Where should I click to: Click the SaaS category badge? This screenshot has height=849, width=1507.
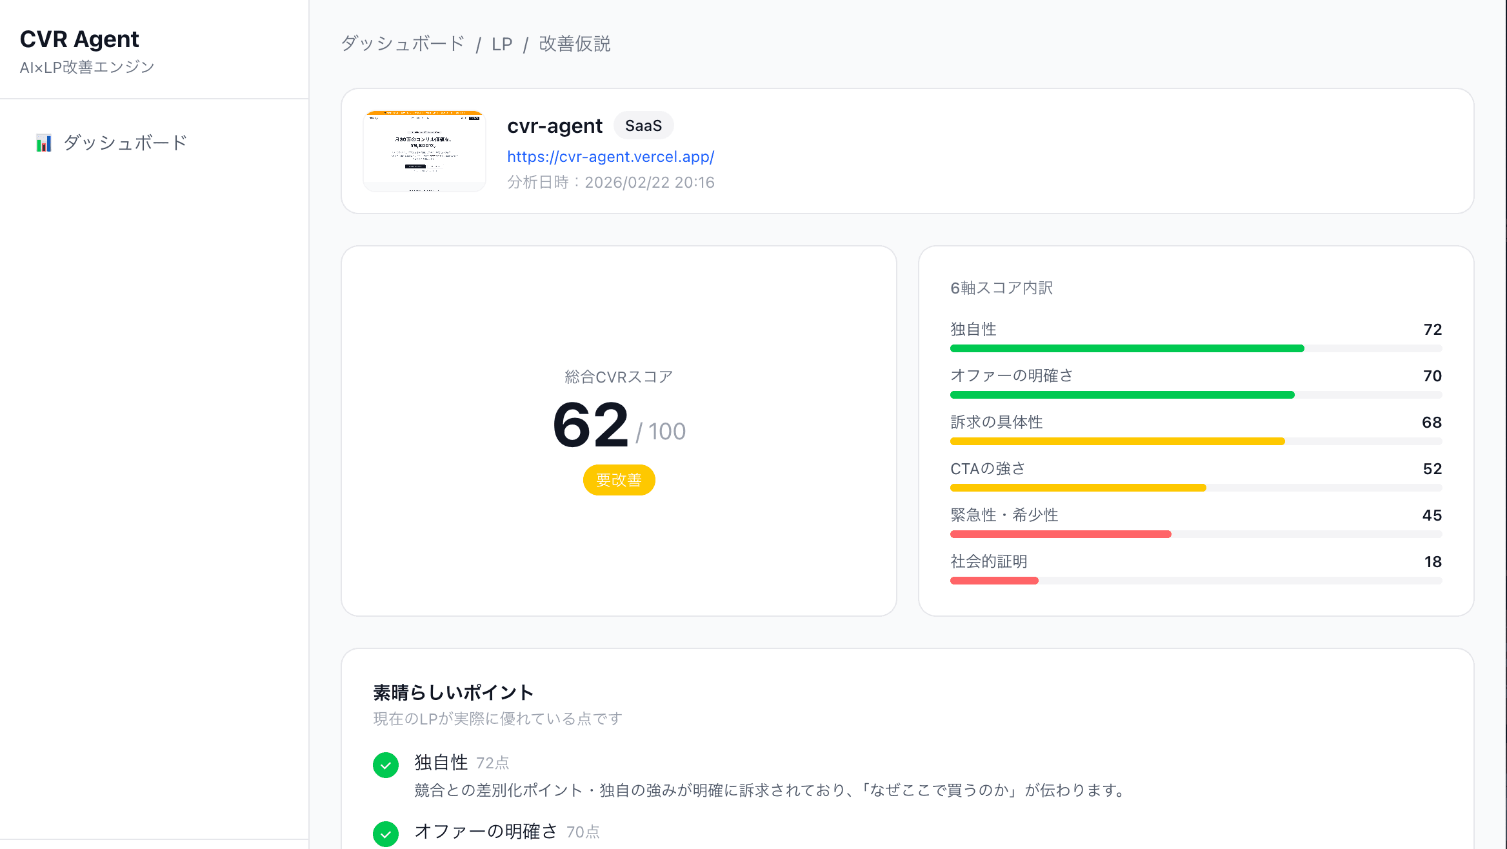pyautogui.click(x=643, y=125)
